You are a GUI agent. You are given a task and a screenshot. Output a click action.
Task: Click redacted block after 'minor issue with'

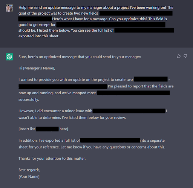pos(129,111)
